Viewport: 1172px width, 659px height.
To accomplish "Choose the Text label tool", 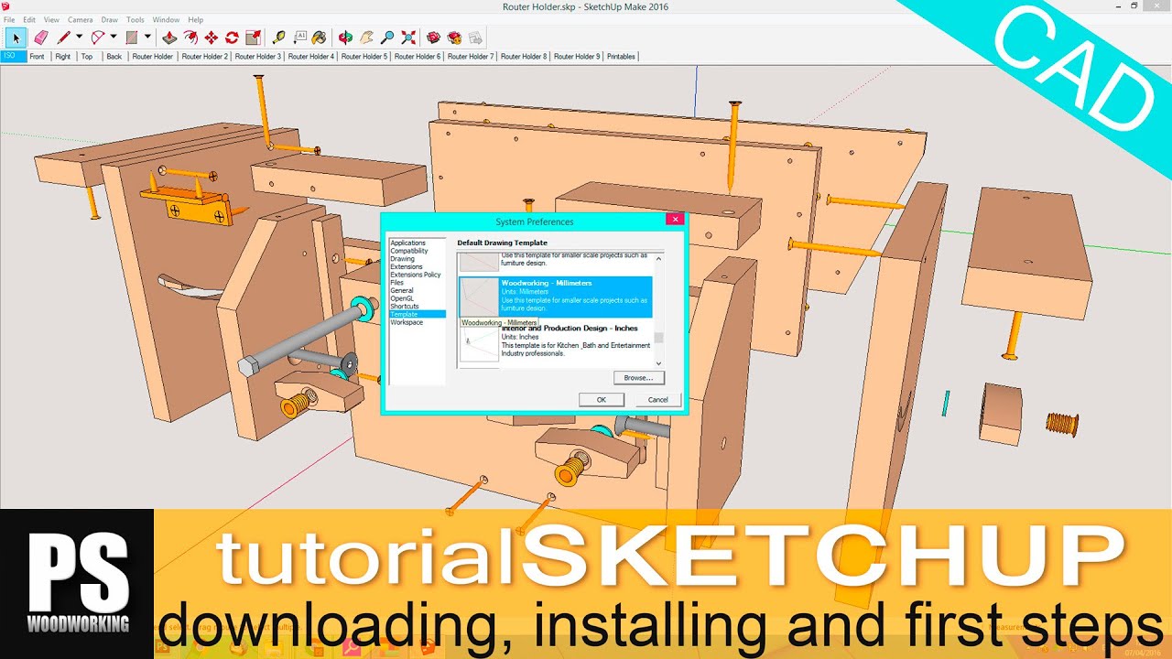I will tap(299, 38).
